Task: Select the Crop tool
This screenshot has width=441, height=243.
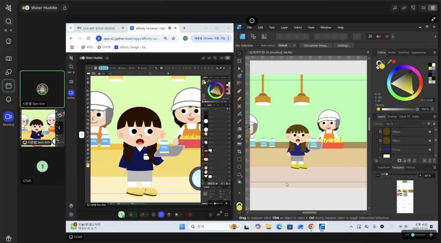Action: [x=239, y=152]
